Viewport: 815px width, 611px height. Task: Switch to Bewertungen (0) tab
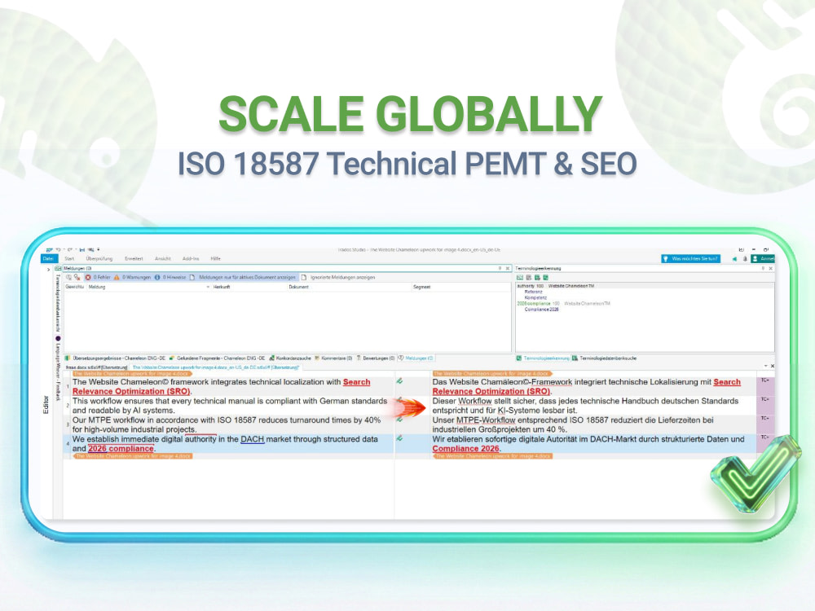(375, 358)
